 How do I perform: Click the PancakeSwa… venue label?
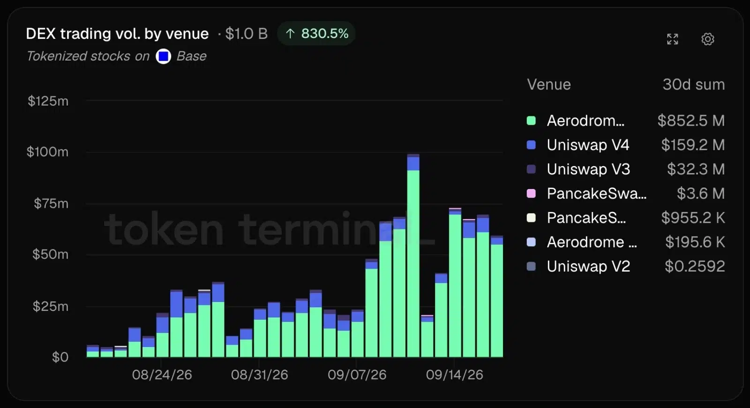(x=597, y=194)
